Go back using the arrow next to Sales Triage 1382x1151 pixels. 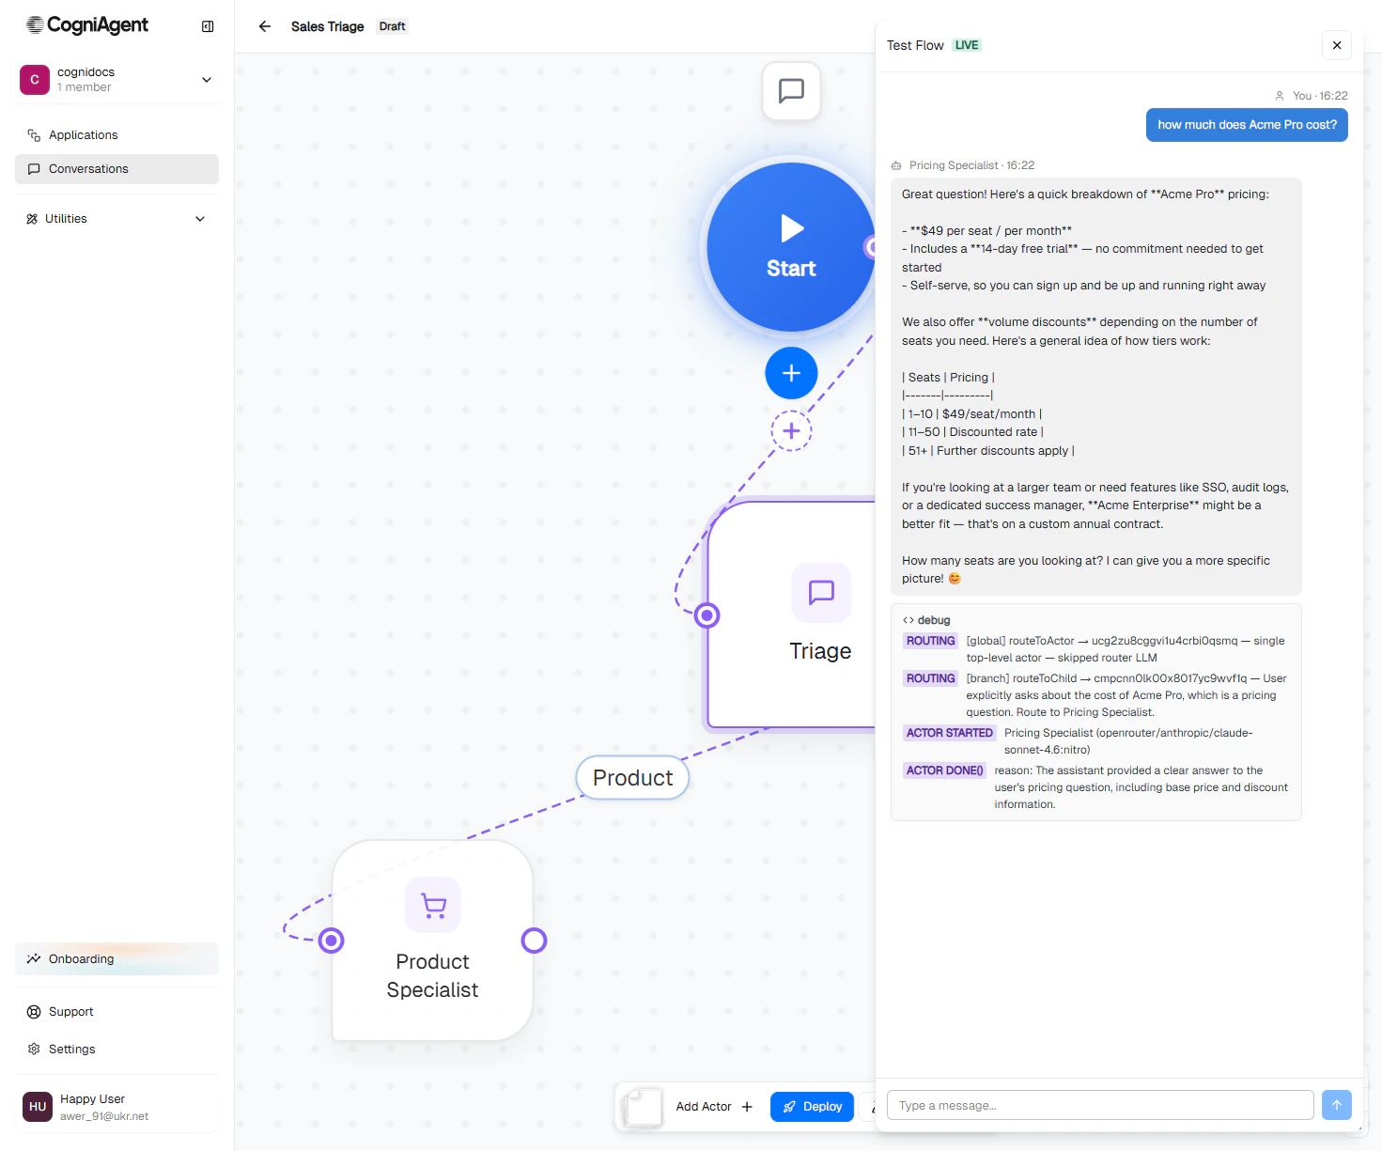[265, 26]
